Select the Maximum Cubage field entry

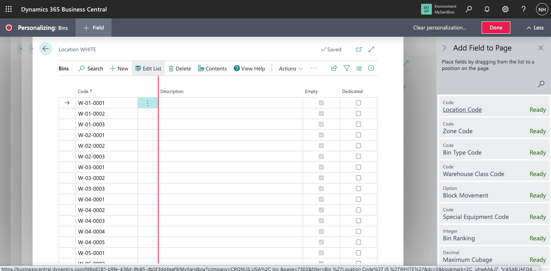click(494, 256)
